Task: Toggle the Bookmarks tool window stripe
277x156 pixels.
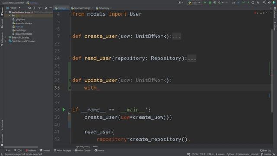Action: [2, 140]
